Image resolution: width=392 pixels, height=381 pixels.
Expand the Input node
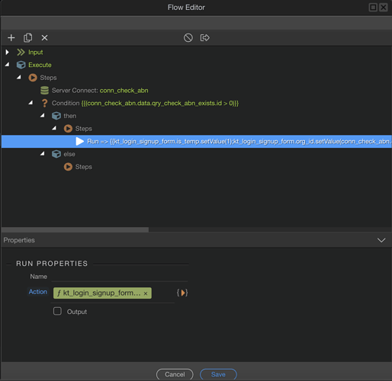click(x=7, y=52)
